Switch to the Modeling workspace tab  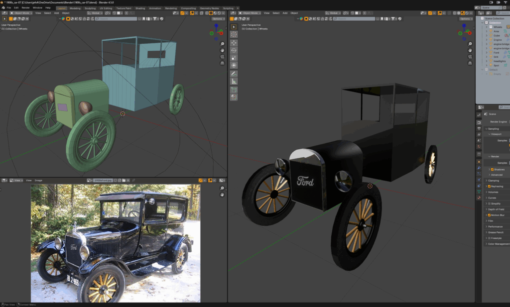pyautogui.click(x=75, y=8)
